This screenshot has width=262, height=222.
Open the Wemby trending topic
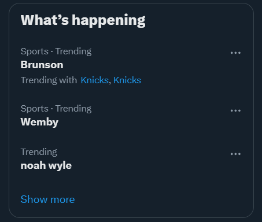(x=39, y=122)
